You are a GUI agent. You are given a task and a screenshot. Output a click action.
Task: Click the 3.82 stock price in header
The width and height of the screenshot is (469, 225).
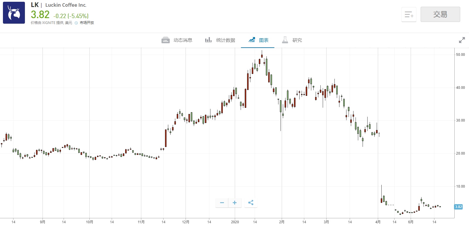point(40,15)
